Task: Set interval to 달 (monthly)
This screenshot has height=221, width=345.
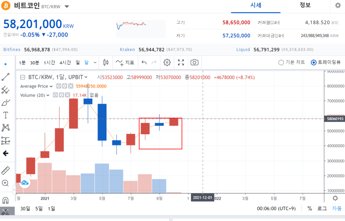Action: [x=87, y=63]
